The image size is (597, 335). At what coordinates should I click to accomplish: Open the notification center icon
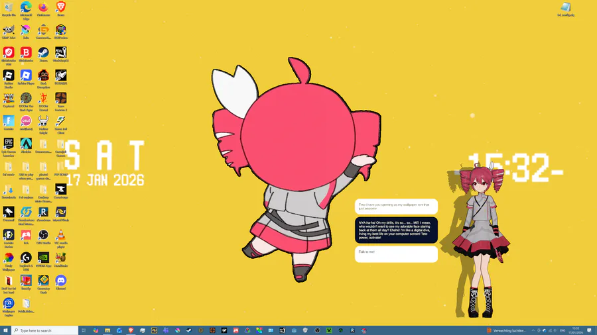click(590, 330)
